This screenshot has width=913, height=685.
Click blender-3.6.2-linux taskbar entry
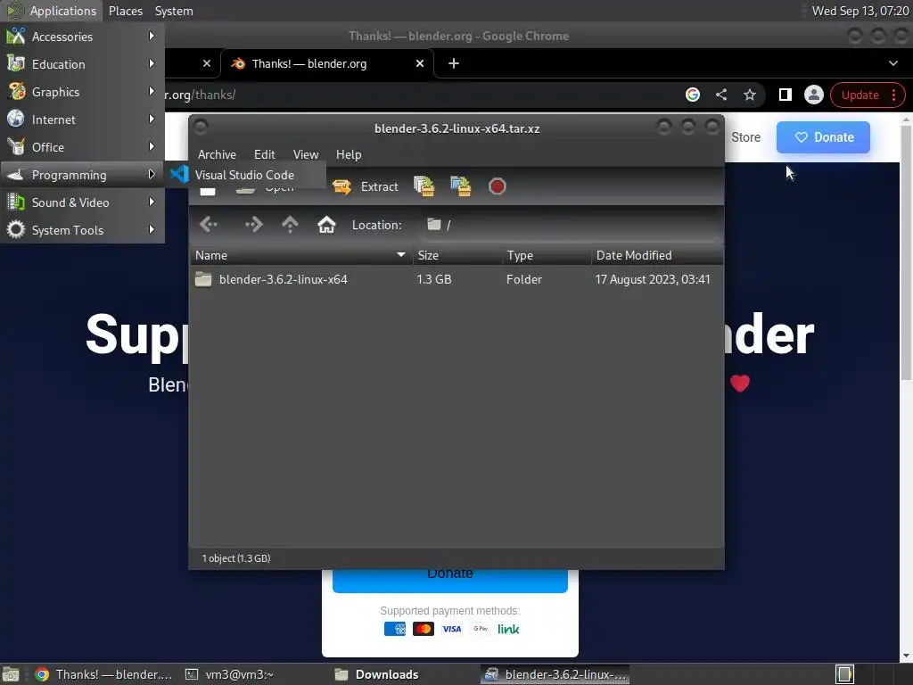555,674
